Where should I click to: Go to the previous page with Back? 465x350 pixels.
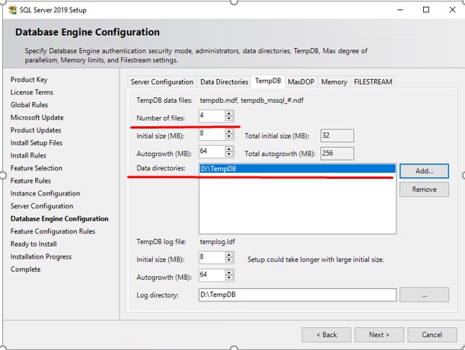(326, 335)
